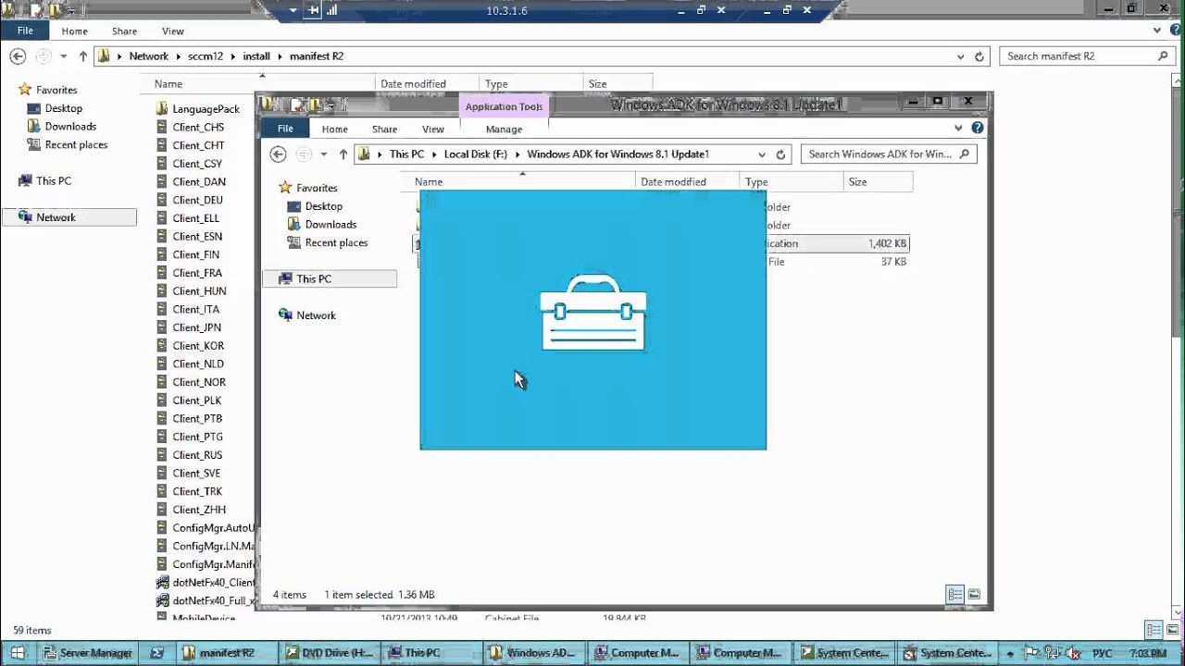Open recent locations dropdown in manifest R2 window
1185x666 pixels.
[64, 56]
